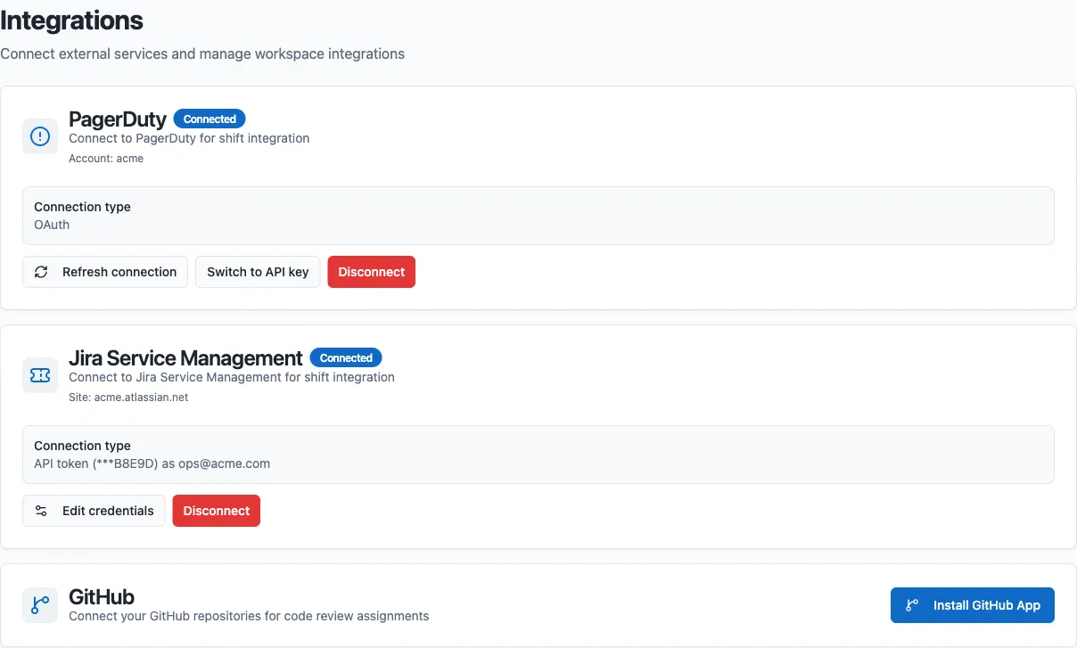The image size is (1077, 648).
Task: Click the 'OAuth' connection type value
Action: [52, 225]
